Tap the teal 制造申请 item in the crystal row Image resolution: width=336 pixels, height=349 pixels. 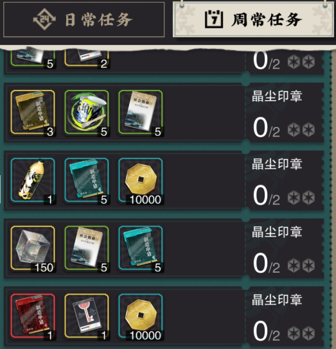[x=141, y=248]
